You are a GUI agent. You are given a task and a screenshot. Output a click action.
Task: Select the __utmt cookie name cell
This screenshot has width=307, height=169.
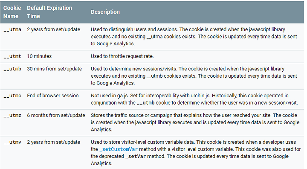click(12, 56)
